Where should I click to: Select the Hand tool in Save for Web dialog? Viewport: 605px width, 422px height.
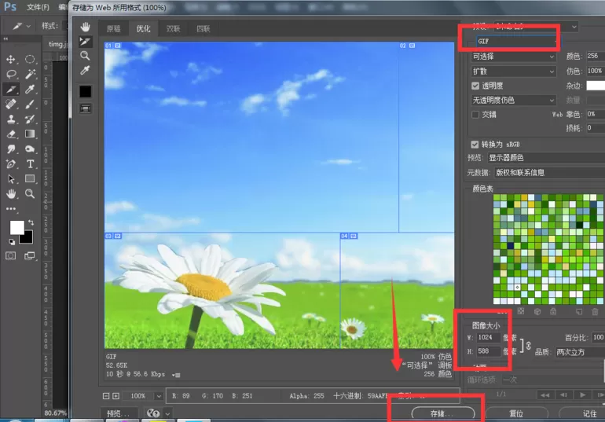point(86,27)
